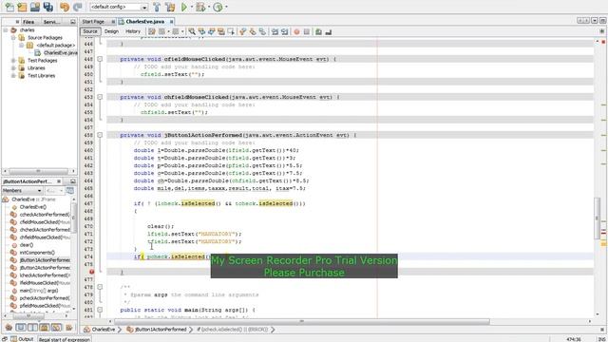This screenshot has width=608, height=342.
Task: Collapse the Source Packages tree node
Action: [13, 38]
